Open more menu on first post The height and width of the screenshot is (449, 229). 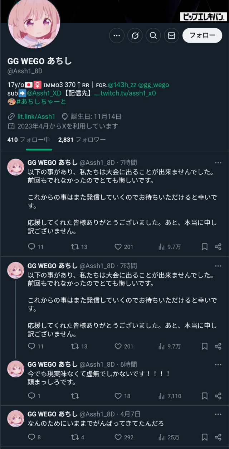click(x=218, y=163)
